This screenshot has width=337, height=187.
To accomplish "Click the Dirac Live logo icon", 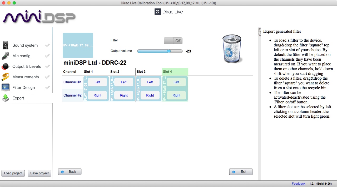I will click(157, 12).
